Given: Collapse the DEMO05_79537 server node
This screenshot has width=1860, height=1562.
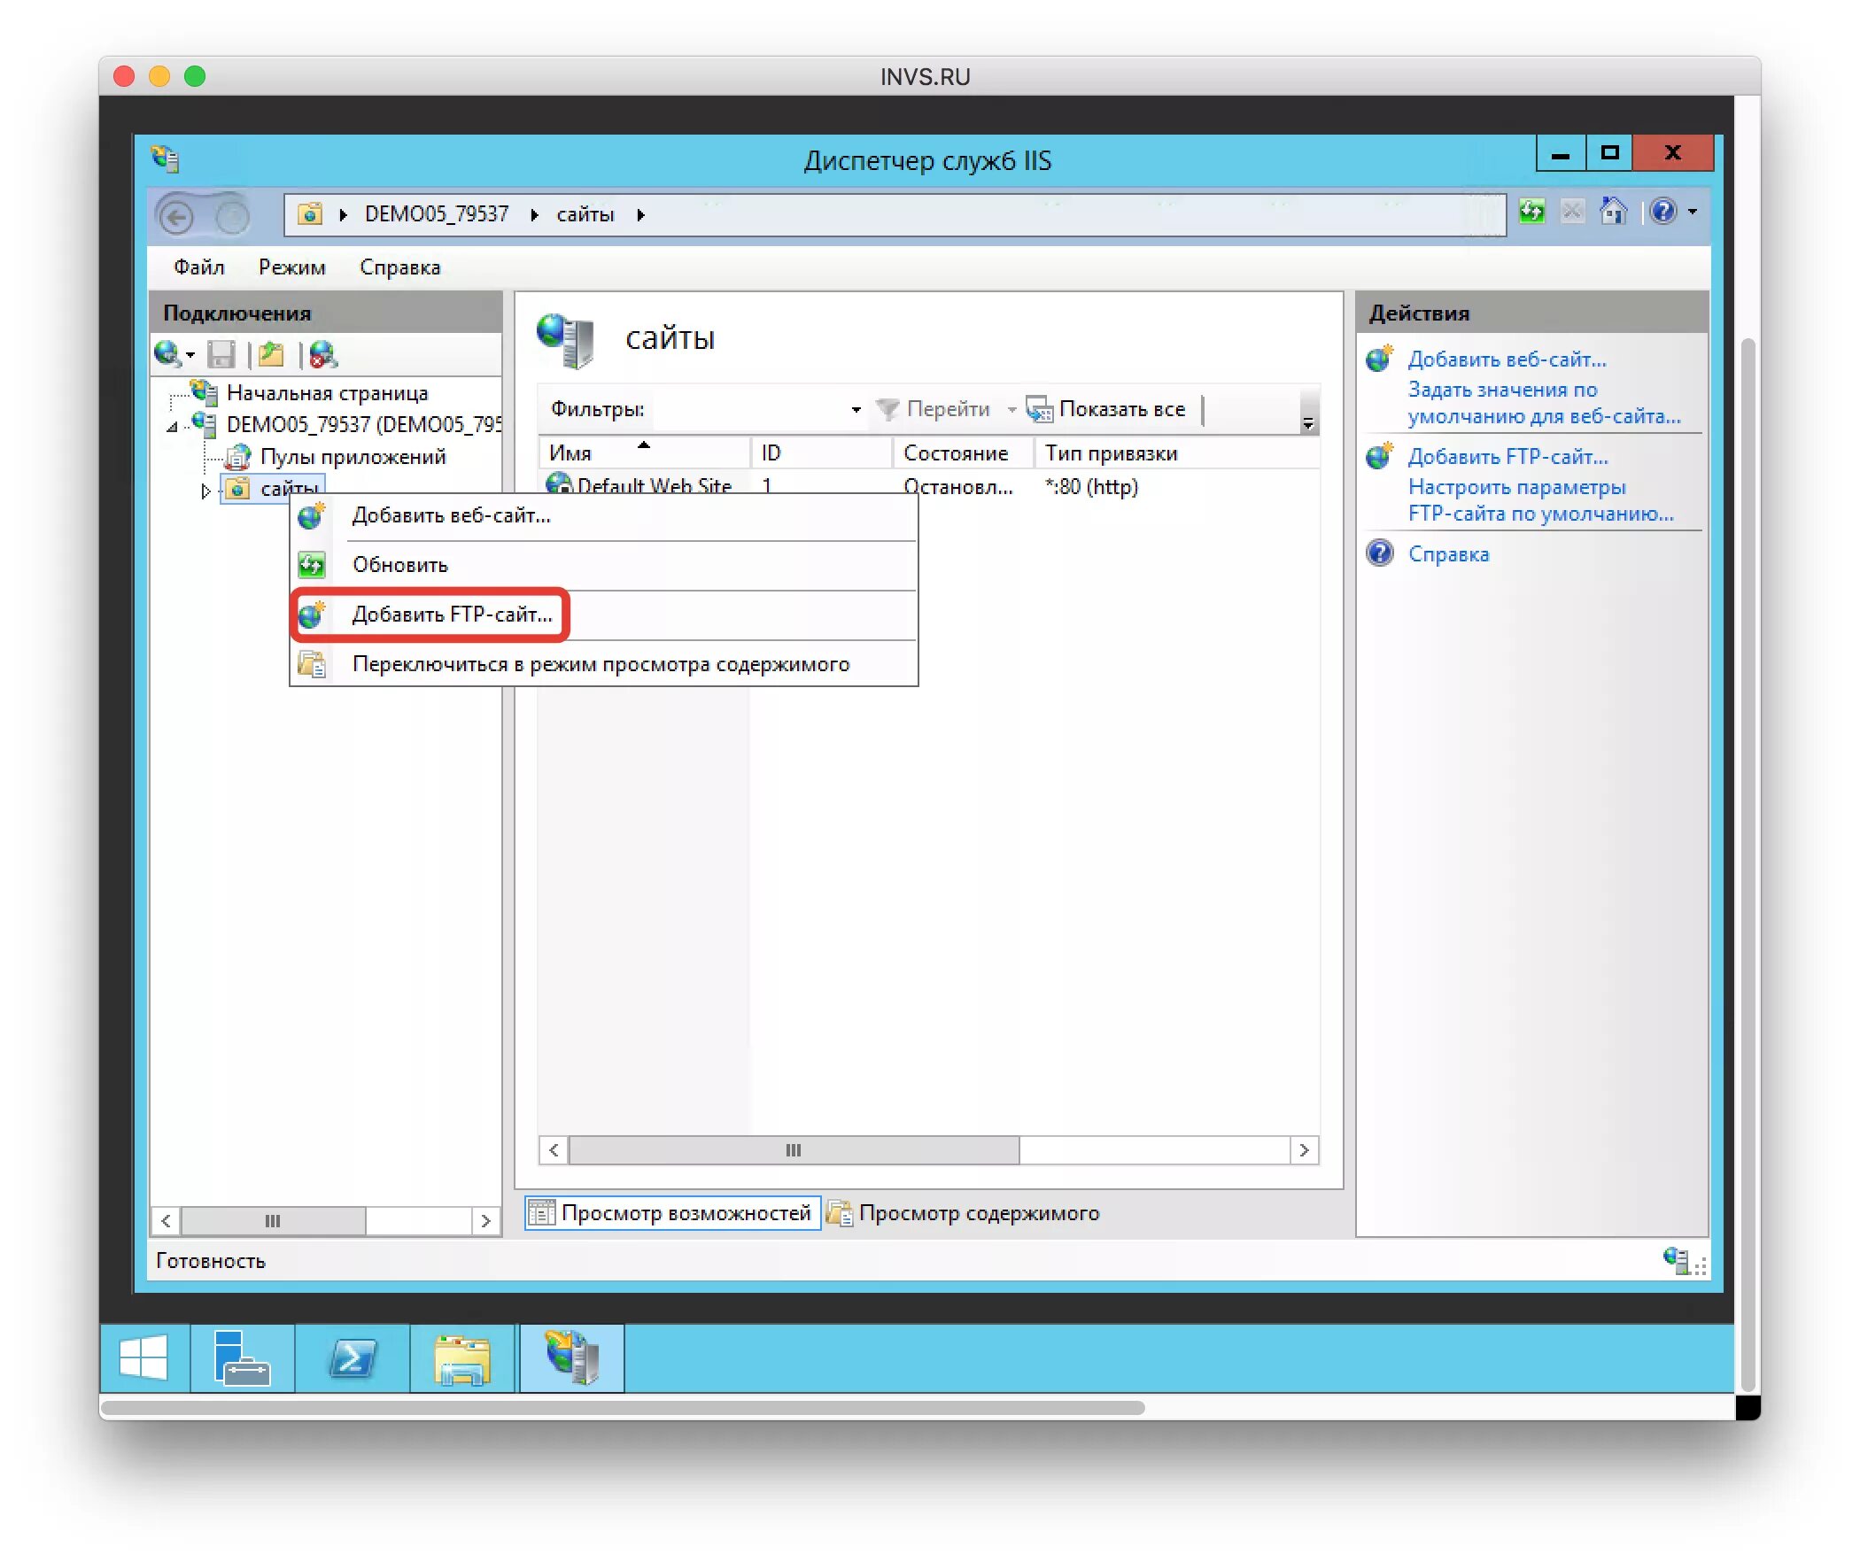Looking at the screenshot, I should [x=172, y=427].
